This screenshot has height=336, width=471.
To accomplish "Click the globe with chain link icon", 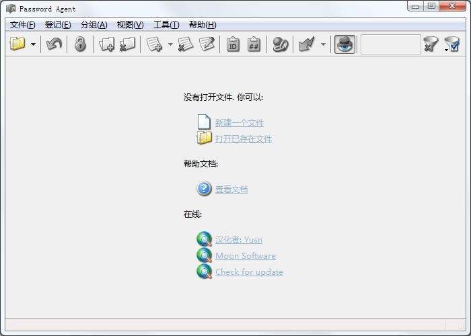I will click(x=281, y=44).
